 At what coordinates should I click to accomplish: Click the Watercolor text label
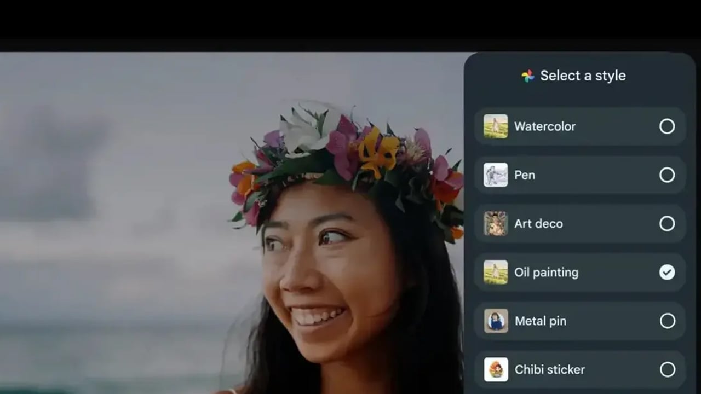(x=544, y=126)
